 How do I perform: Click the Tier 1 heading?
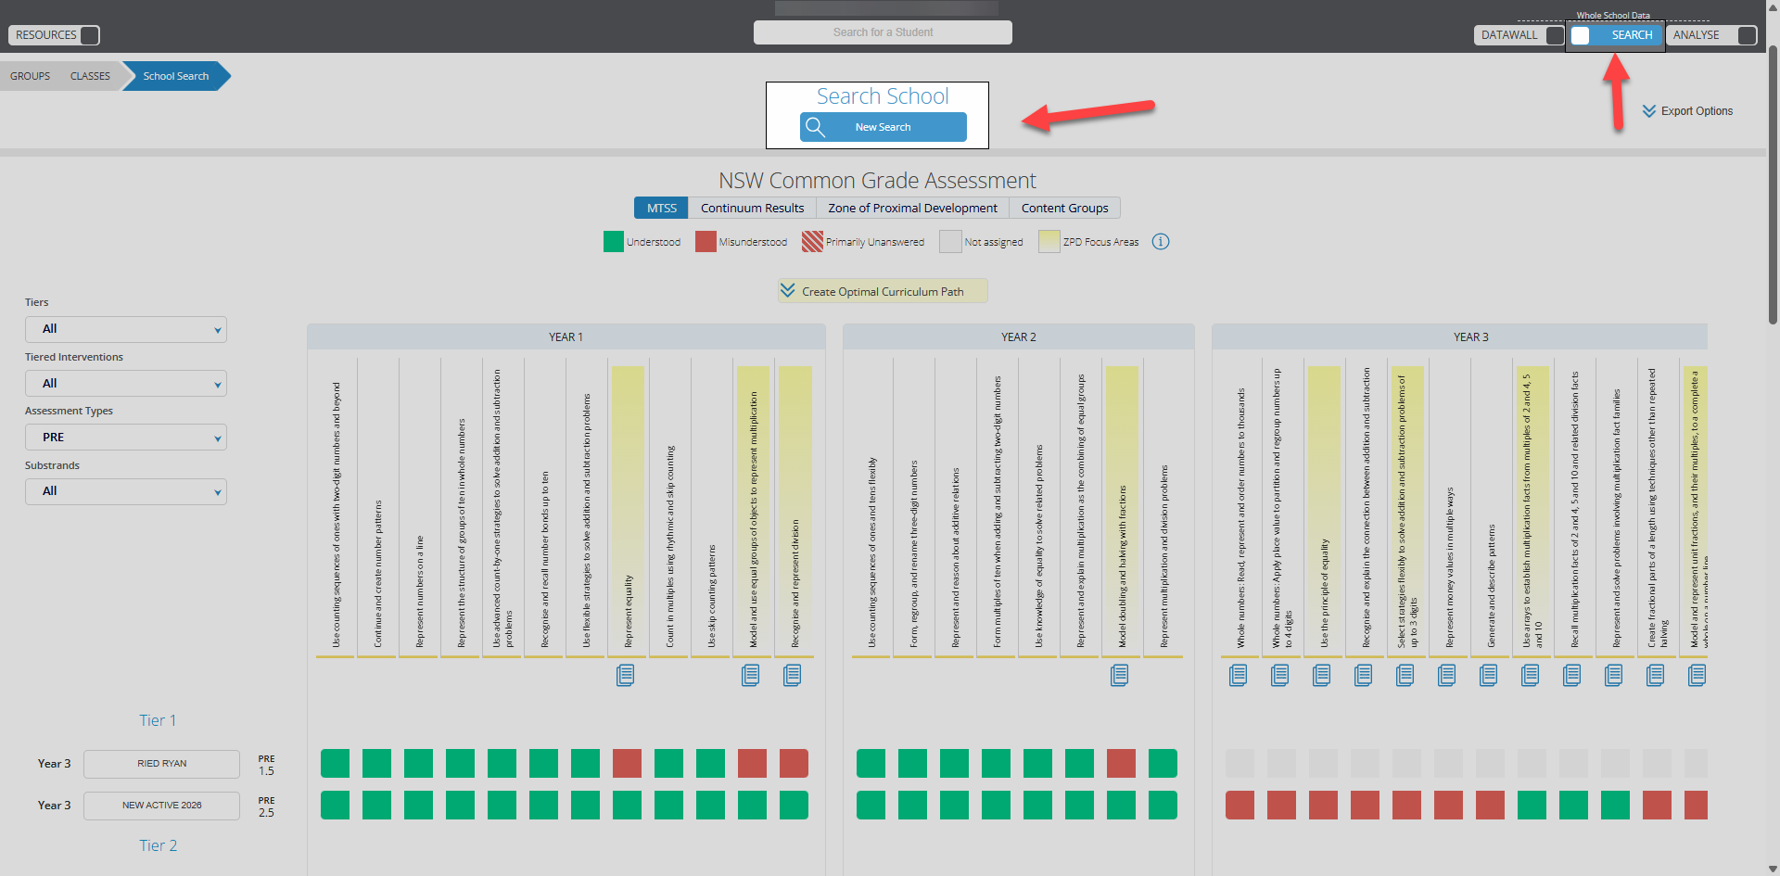click(158, 720)
